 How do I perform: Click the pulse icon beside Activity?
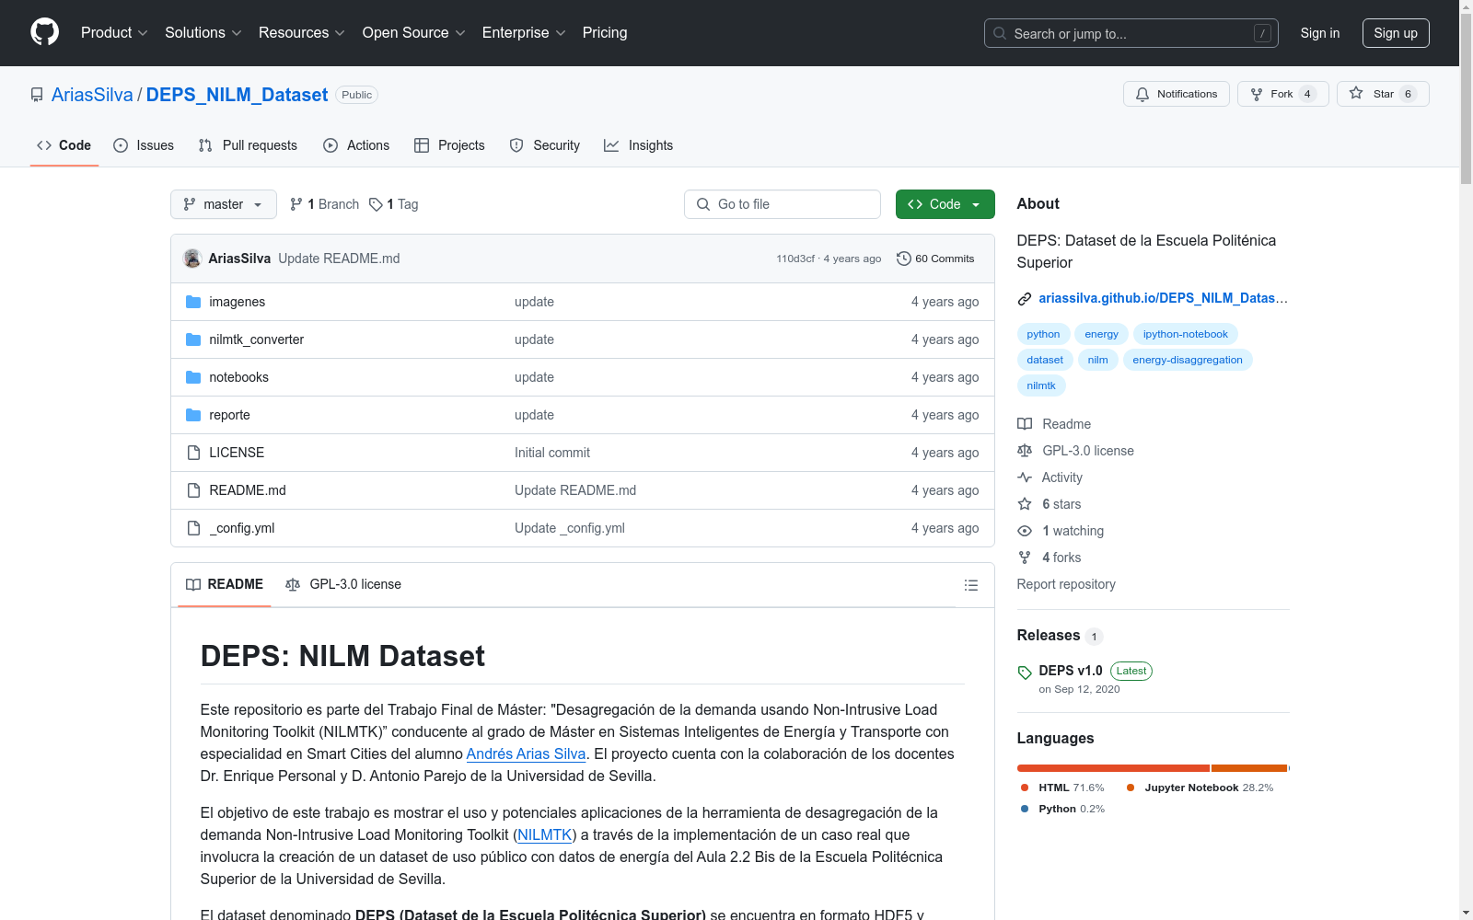click(x=1025, y=477)
